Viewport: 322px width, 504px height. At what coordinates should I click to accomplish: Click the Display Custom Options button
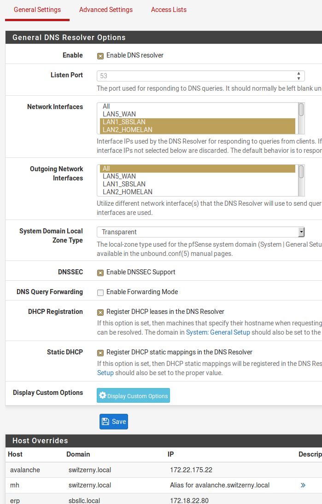[133, 395]
